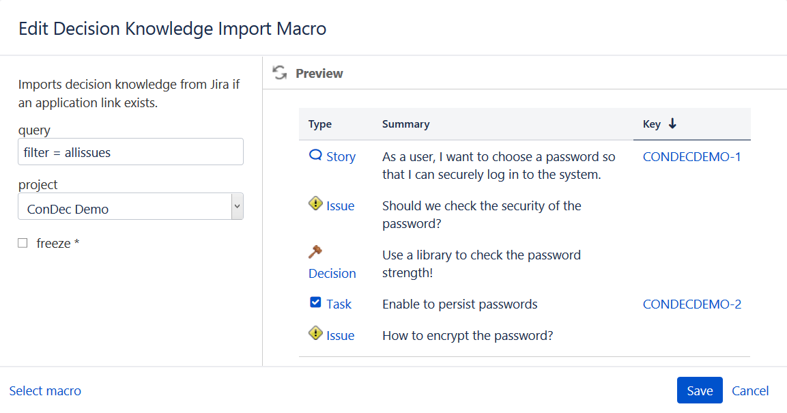This screenshot has width=787, height=413.
Task: Sort the table by Summary column
Action: (x=405, y=124)
